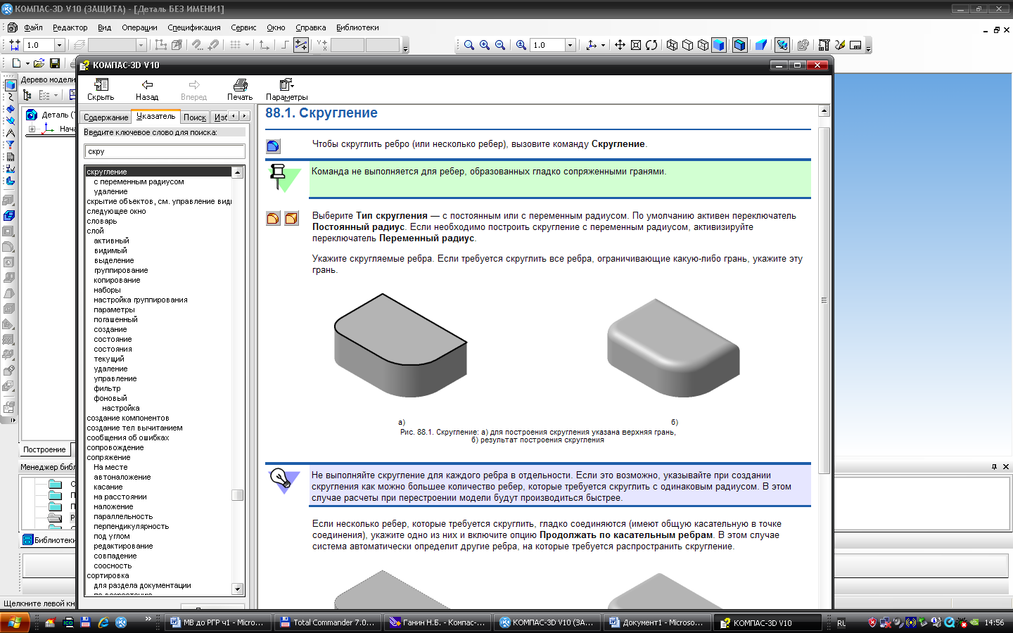Select index entry 'с переменным радиусом'
1013x633 pixels.
139,181
